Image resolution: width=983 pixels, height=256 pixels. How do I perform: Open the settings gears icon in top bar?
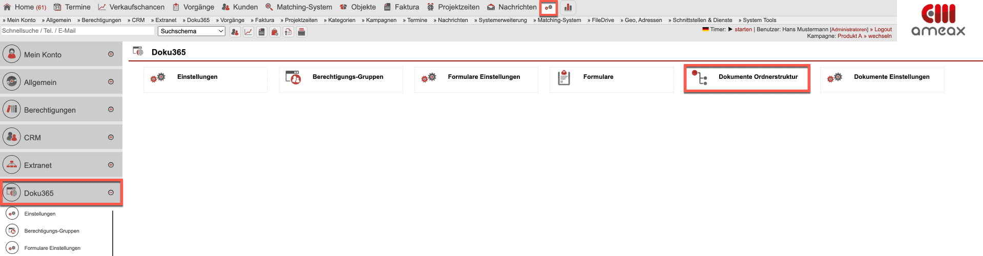[549, 8]
